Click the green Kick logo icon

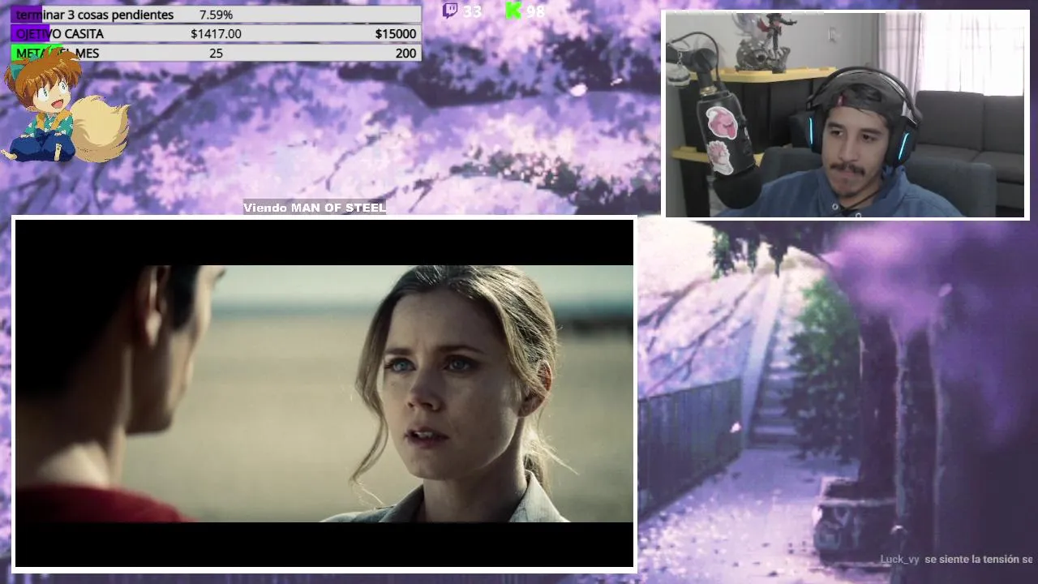(x=513, y=10)
